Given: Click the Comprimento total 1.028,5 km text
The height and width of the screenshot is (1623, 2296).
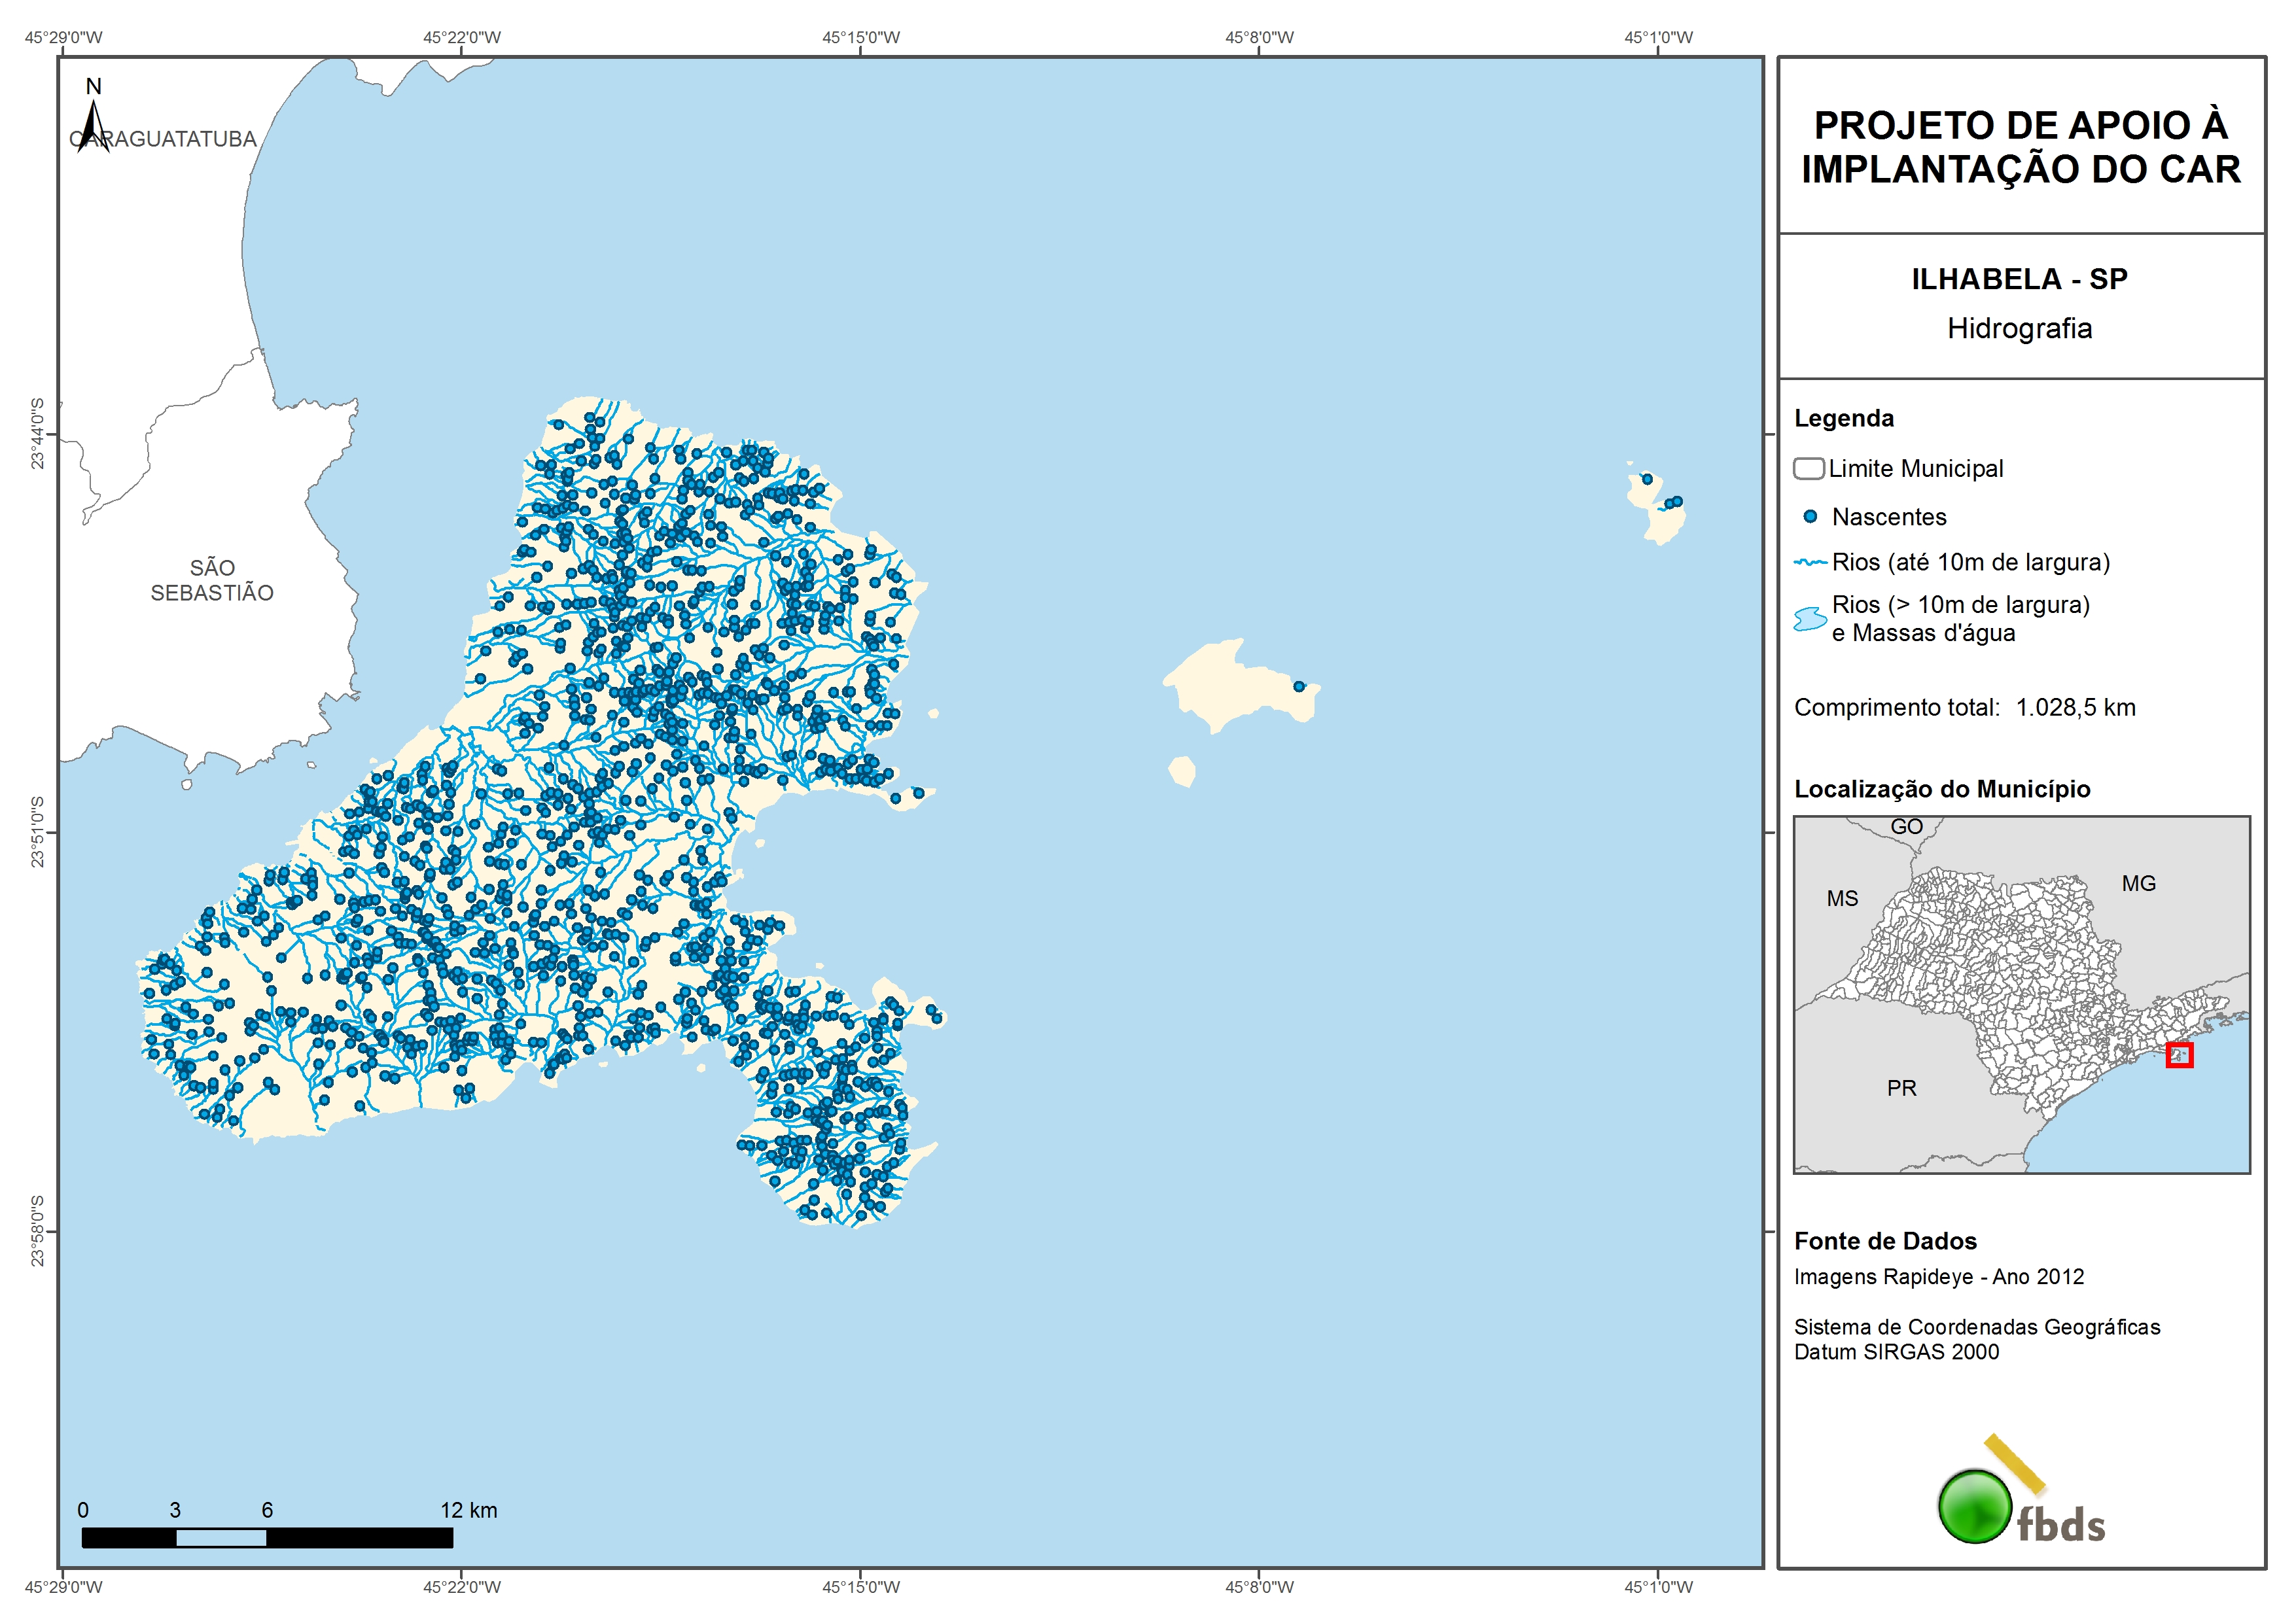Looking at the screenshot, I should coord(1964,707).
